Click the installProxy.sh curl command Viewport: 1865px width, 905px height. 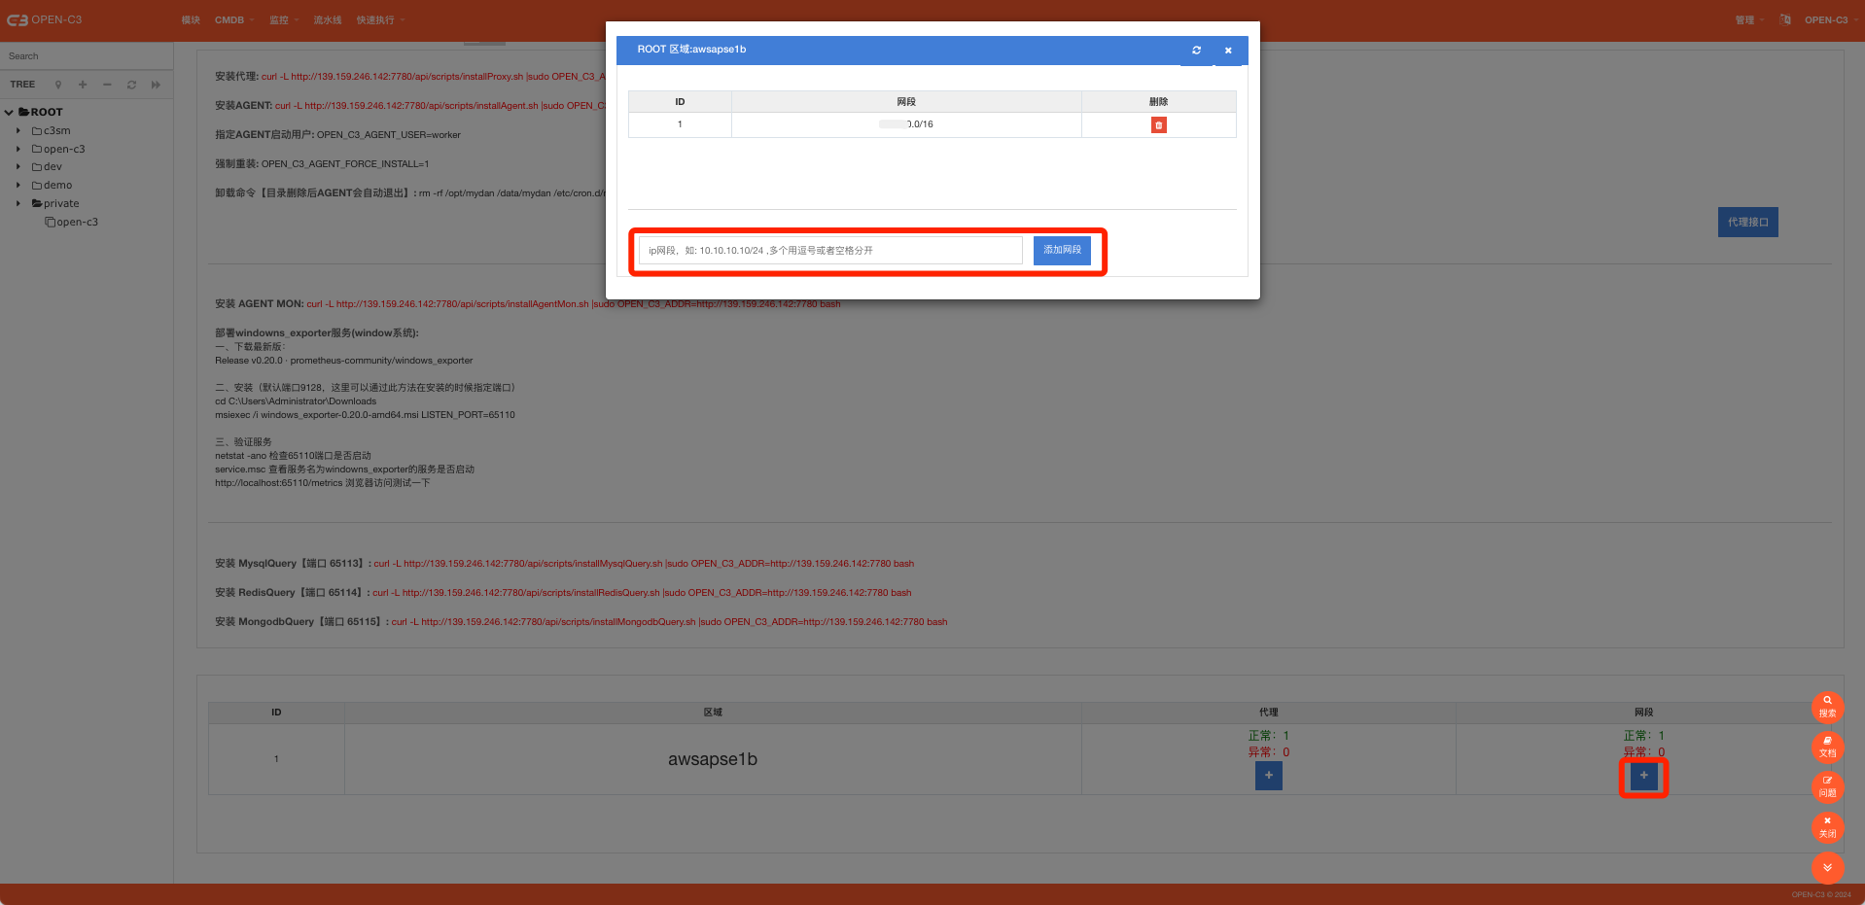[434, 76]
